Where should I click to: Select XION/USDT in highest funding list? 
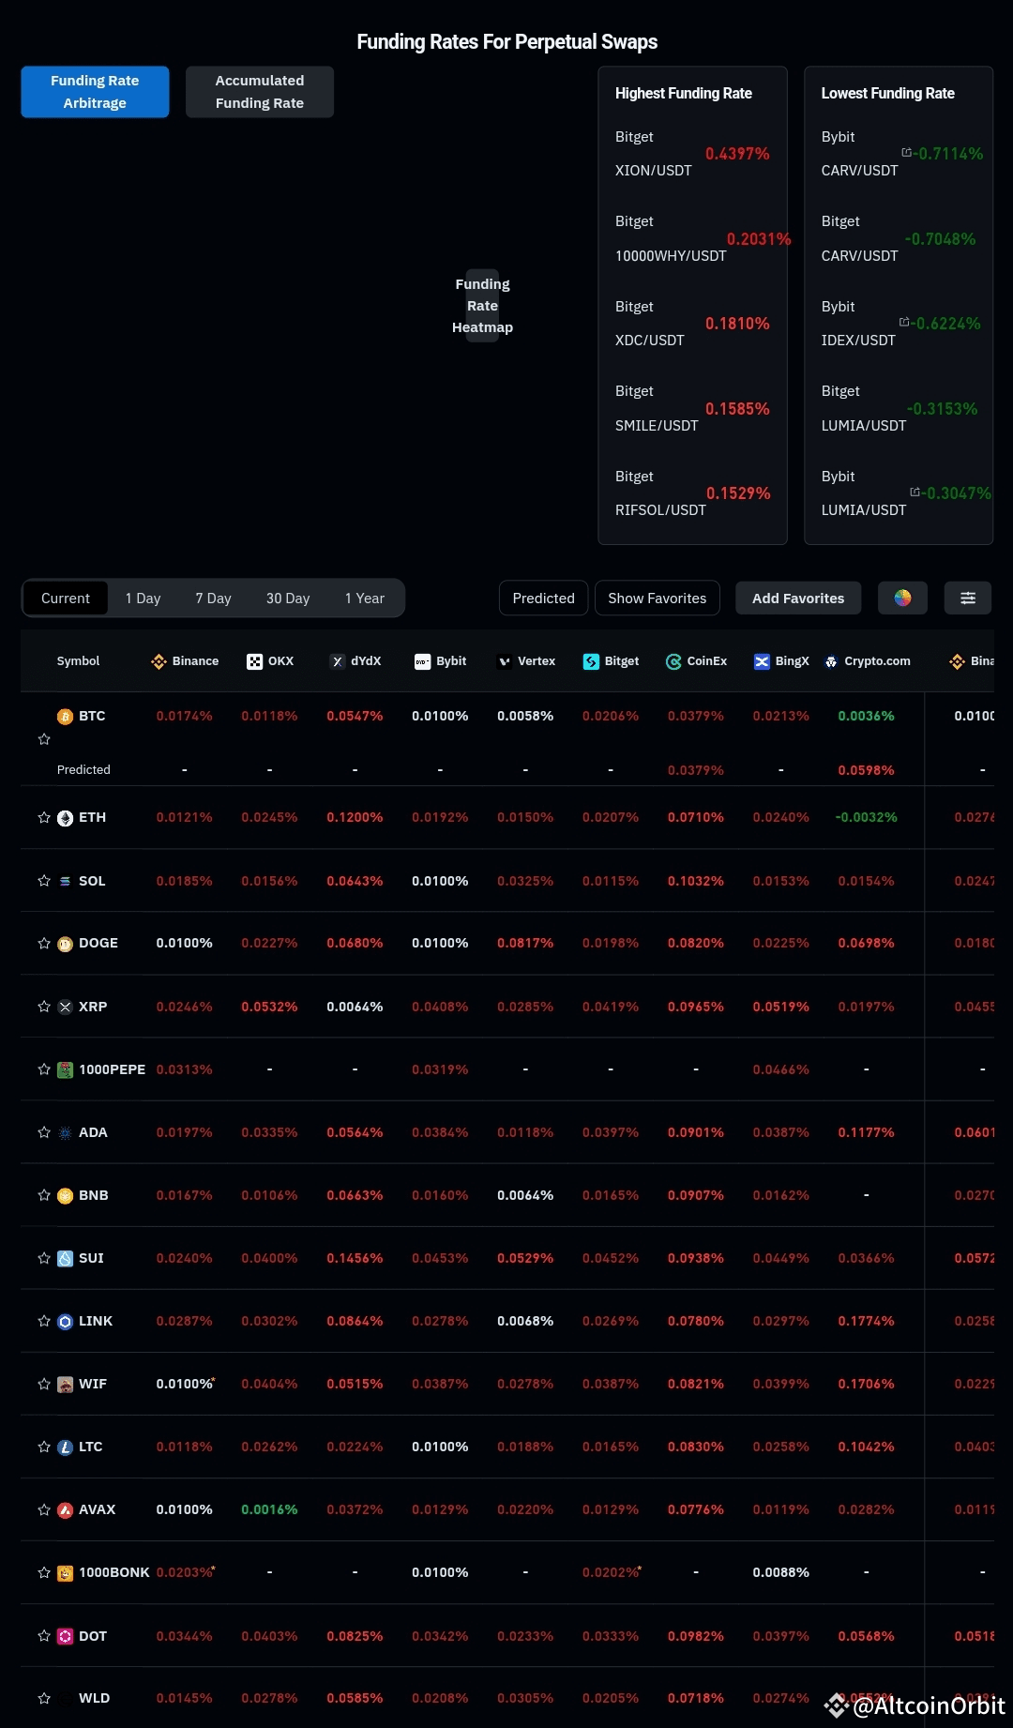pos(654,171)
